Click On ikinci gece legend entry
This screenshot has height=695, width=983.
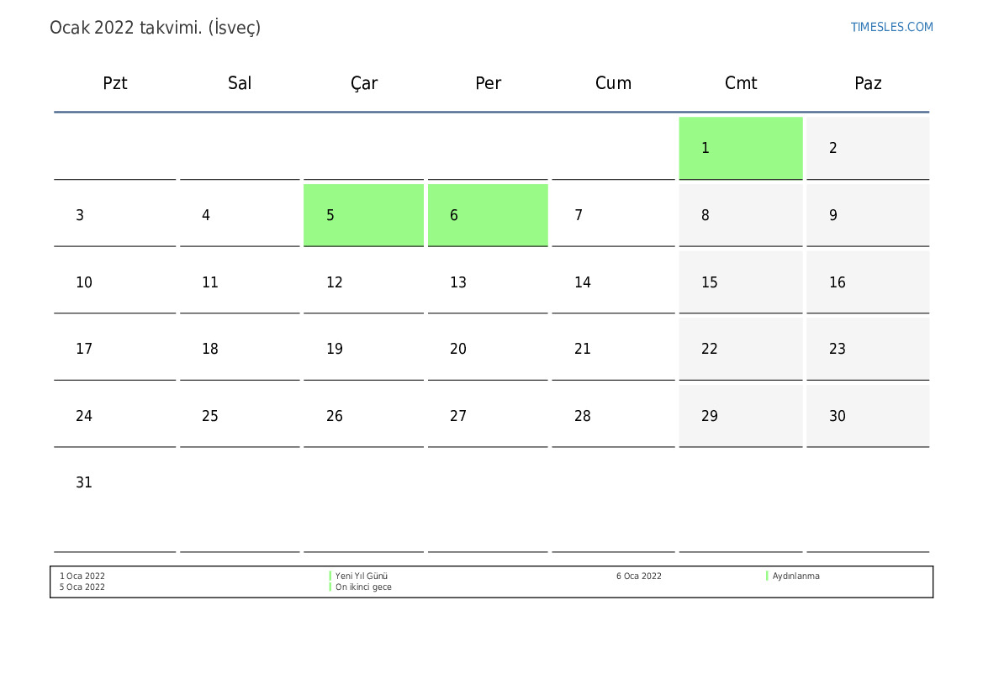(363, 587)
